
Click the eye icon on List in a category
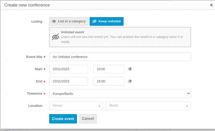(x=54, y=21)
